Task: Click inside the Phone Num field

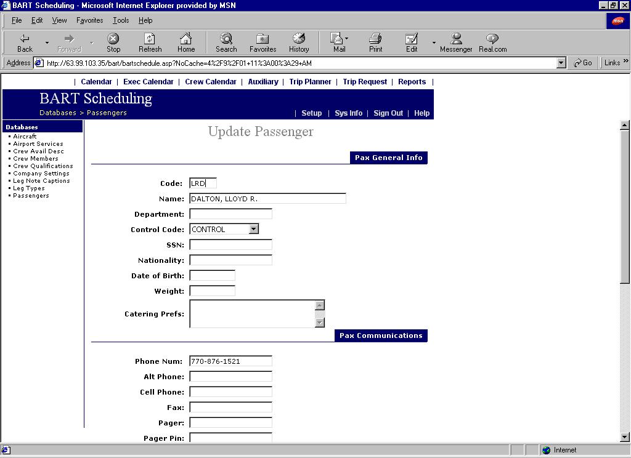Action: click(x=230, y=361)
